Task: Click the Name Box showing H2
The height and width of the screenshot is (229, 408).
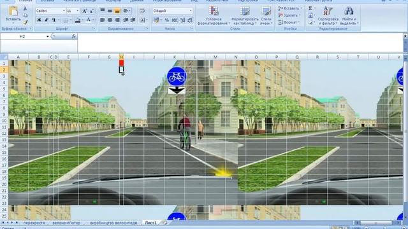Action: 22,37
